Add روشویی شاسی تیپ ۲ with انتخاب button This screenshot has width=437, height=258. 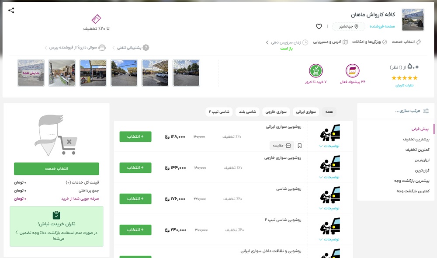point(135,230)
